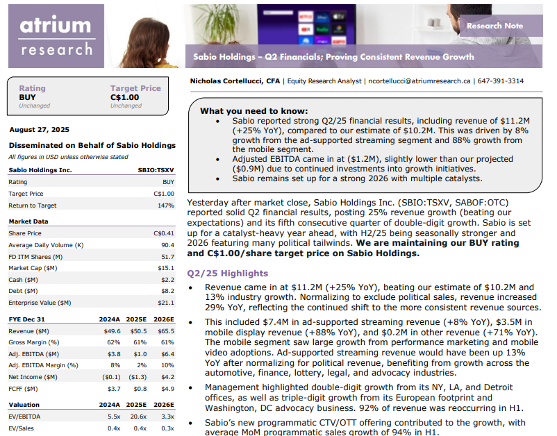The height and width of the screenshot is (436, 557).
Task: Click the bold sentence maintaining the BUY rating
Action: [353, 248]
